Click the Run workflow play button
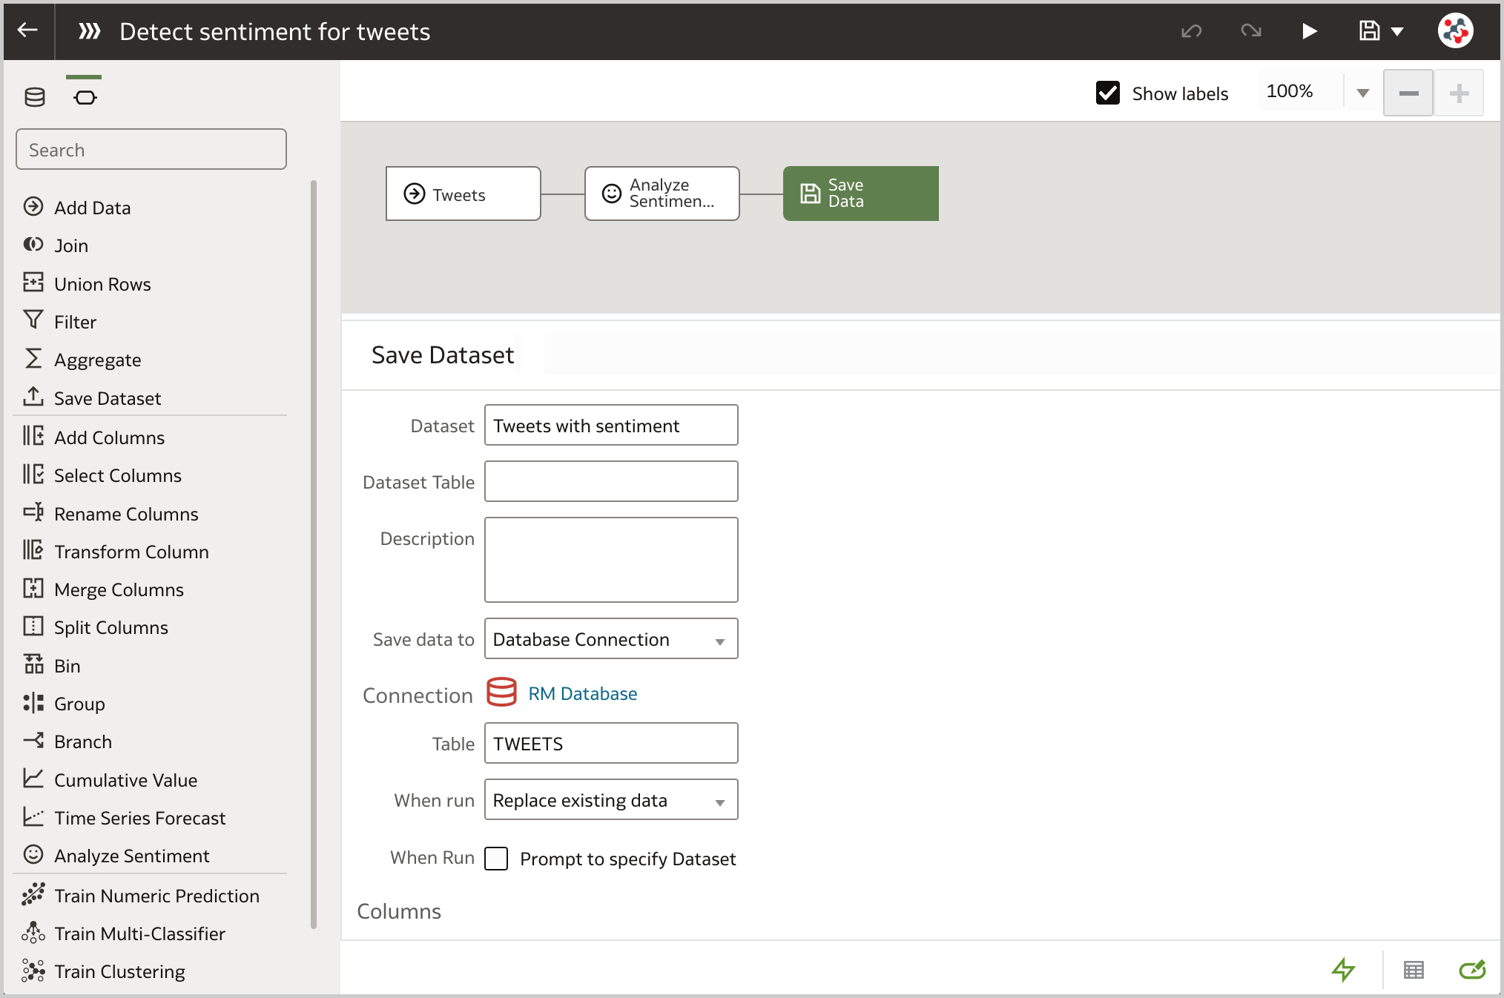The height and width of the screenshot is (998, 1504). coord(1310,30)
